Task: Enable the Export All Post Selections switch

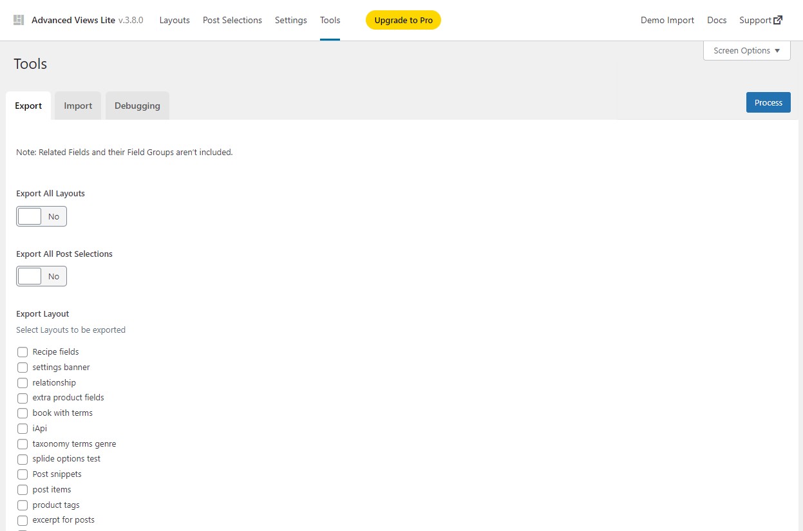Action: pos(29,275)
